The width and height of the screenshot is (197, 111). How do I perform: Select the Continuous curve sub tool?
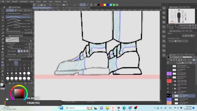click(18, 23)
